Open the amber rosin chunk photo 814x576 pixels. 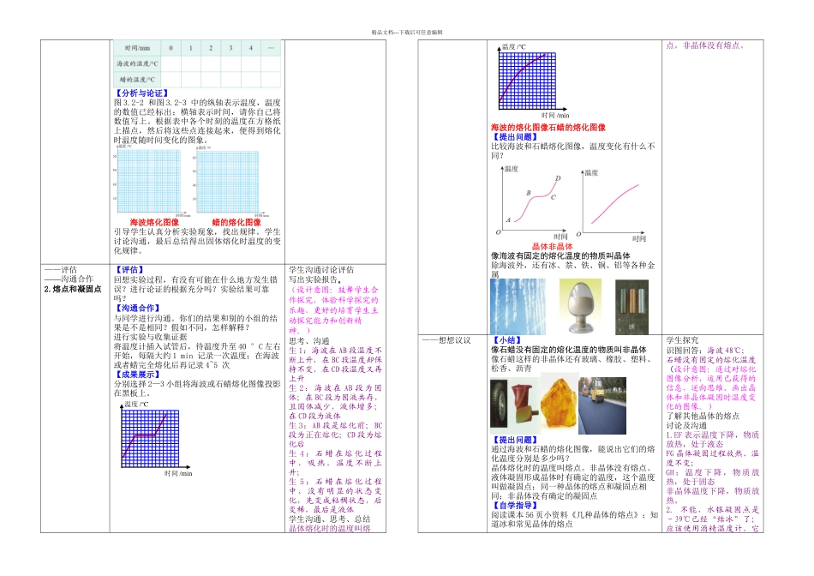coord(558,404)
